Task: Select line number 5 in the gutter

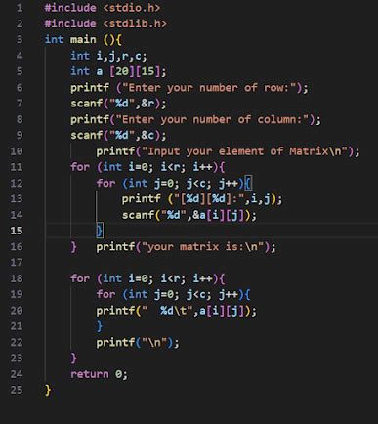Action: tap(20, 71)
